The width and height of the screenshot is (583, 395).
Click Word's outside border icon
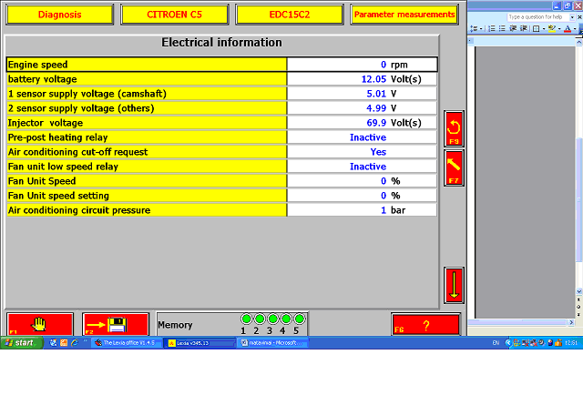(537, 28)
